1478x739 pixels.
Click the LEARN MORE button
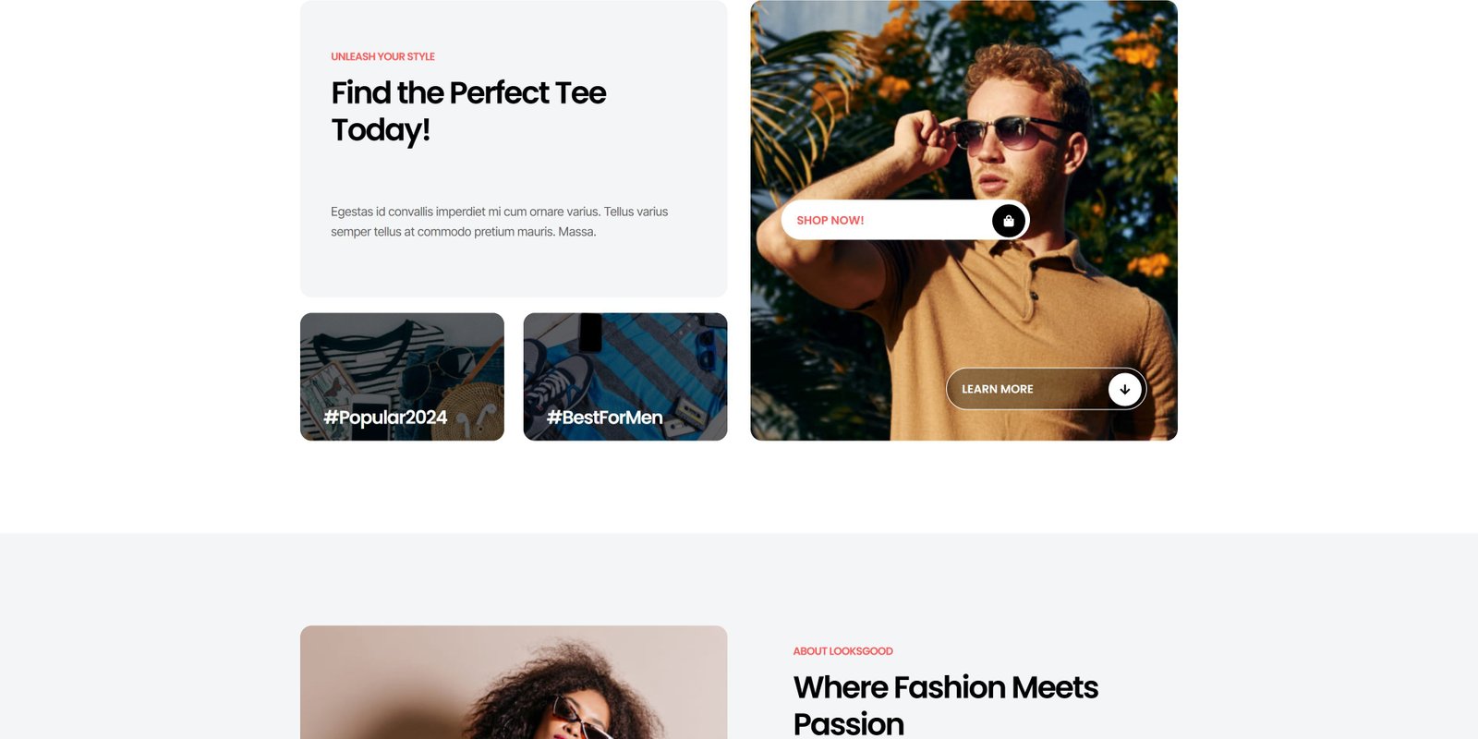[x=1046, y=389]
